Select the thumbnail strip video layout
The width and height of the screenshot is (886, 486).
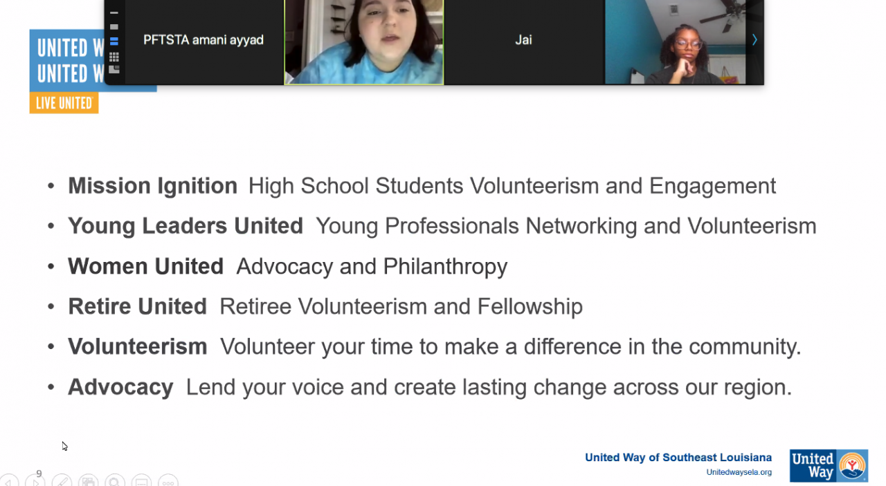114,41
